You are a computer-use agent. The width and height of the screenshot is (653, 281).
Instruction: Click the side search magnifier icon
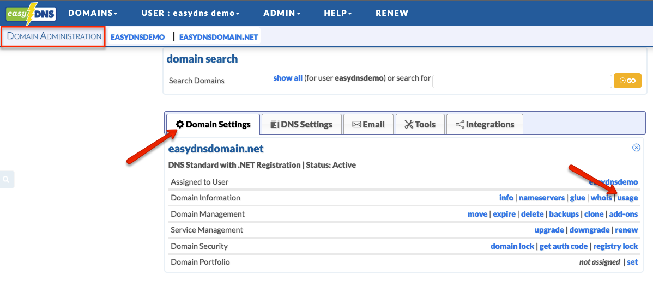tap(6, 179)
